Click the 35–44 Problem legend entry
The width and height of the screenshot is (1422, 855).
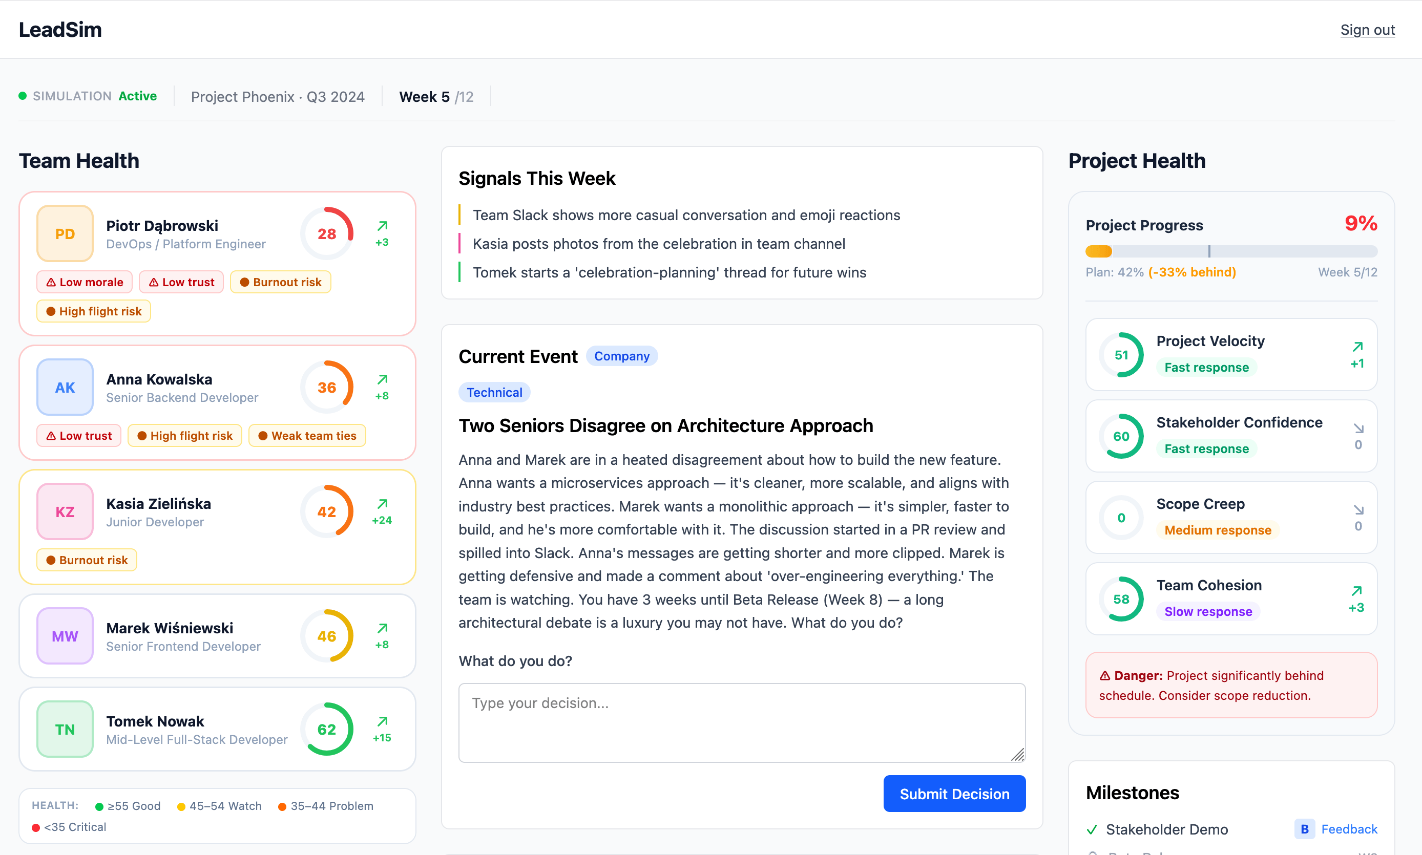[326, 806]
